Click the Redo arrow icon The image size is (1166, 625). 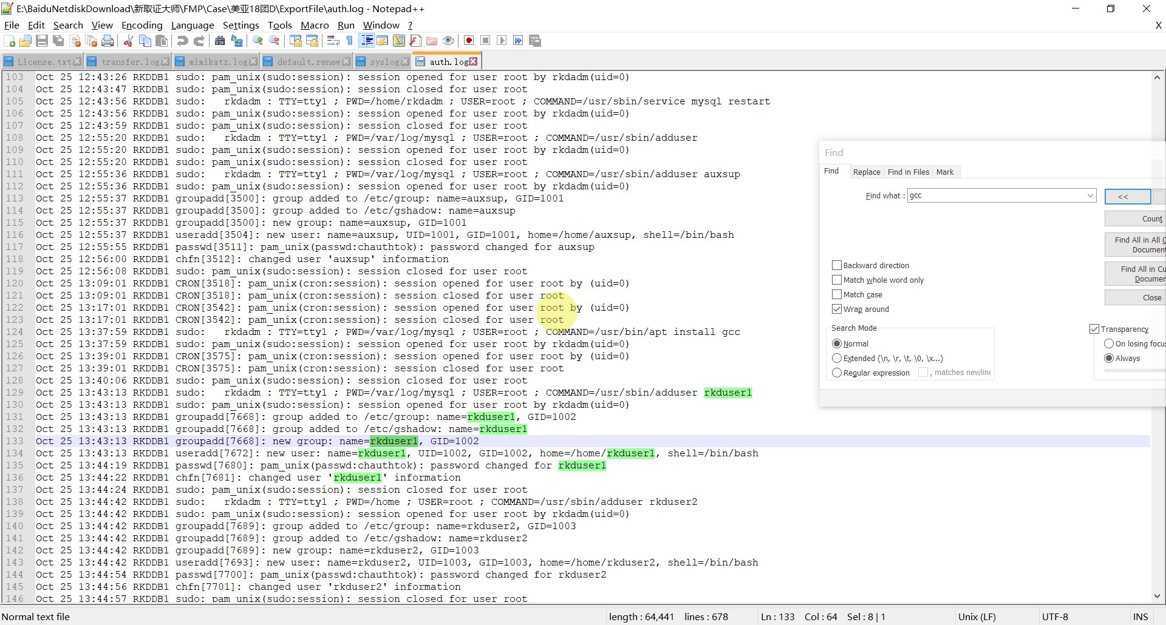[199, 41]
